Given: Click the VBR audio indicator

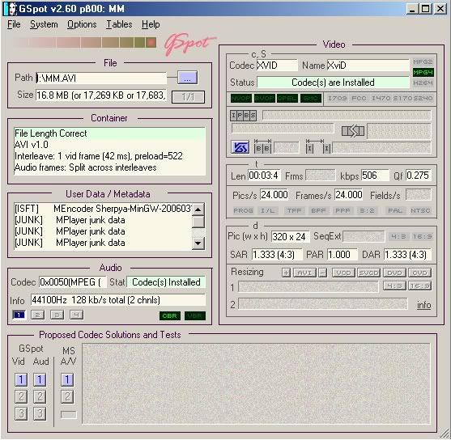Looking at the screenshot, I should pos(195,316).
